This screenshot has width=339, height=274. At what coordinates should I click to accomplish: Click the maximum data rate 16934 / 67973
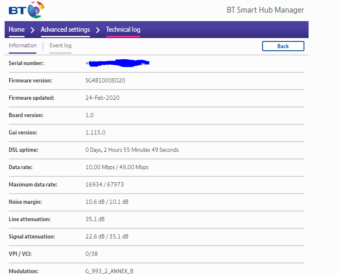[x=104, y=184]
